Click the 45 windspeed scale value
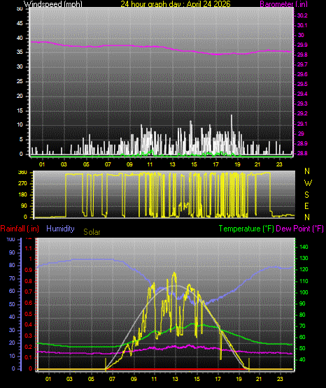326x388 pixels. point(20,24)
